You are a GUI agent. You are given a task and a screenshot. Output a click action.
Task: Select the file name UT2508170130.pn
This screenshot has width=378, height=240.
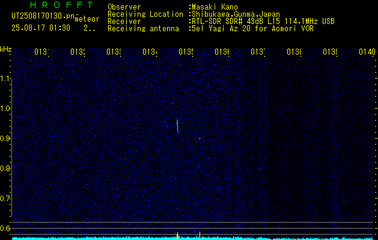point(43,16)
